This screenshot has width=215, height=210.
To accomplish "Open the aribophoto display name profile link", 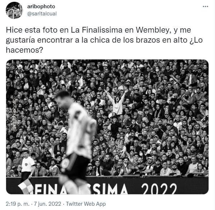I will [x=41, y=6].
